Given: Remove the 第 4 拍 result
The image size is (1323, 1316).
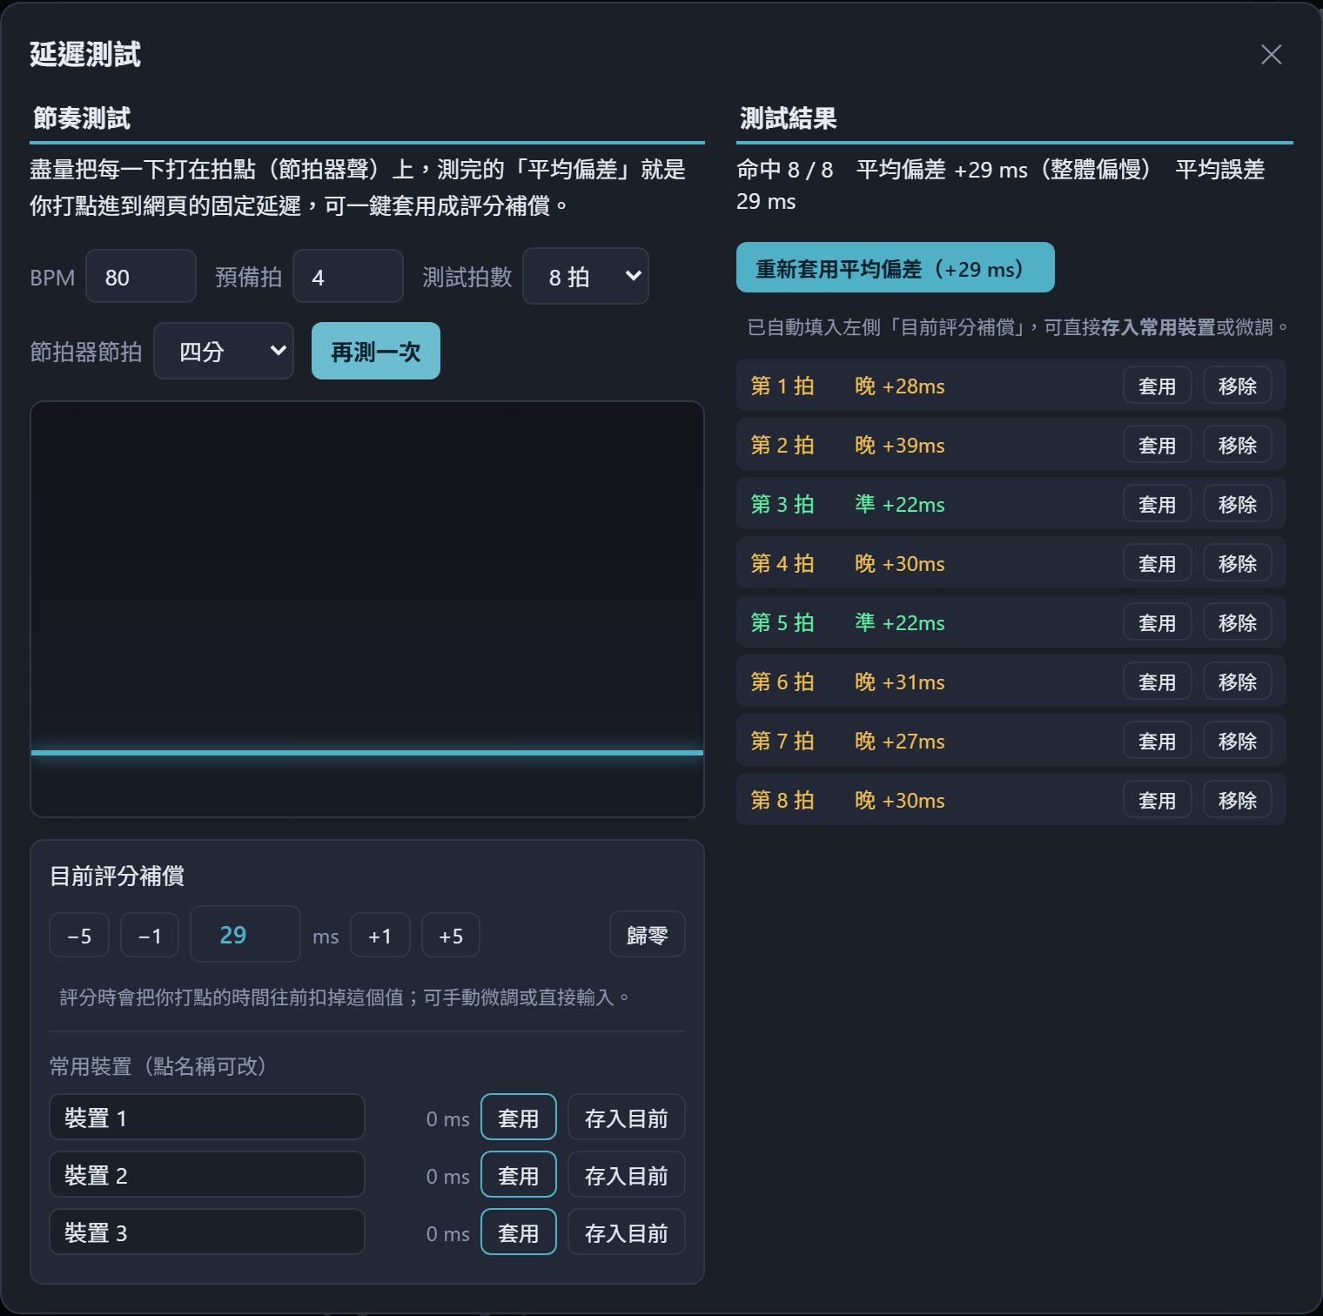Looking at the screenshot, I should click(1238, 563).
